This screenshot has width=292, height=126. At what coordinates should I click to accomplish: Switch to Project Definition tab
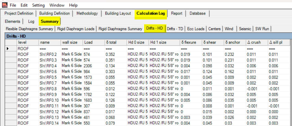(x=19, y=13)
